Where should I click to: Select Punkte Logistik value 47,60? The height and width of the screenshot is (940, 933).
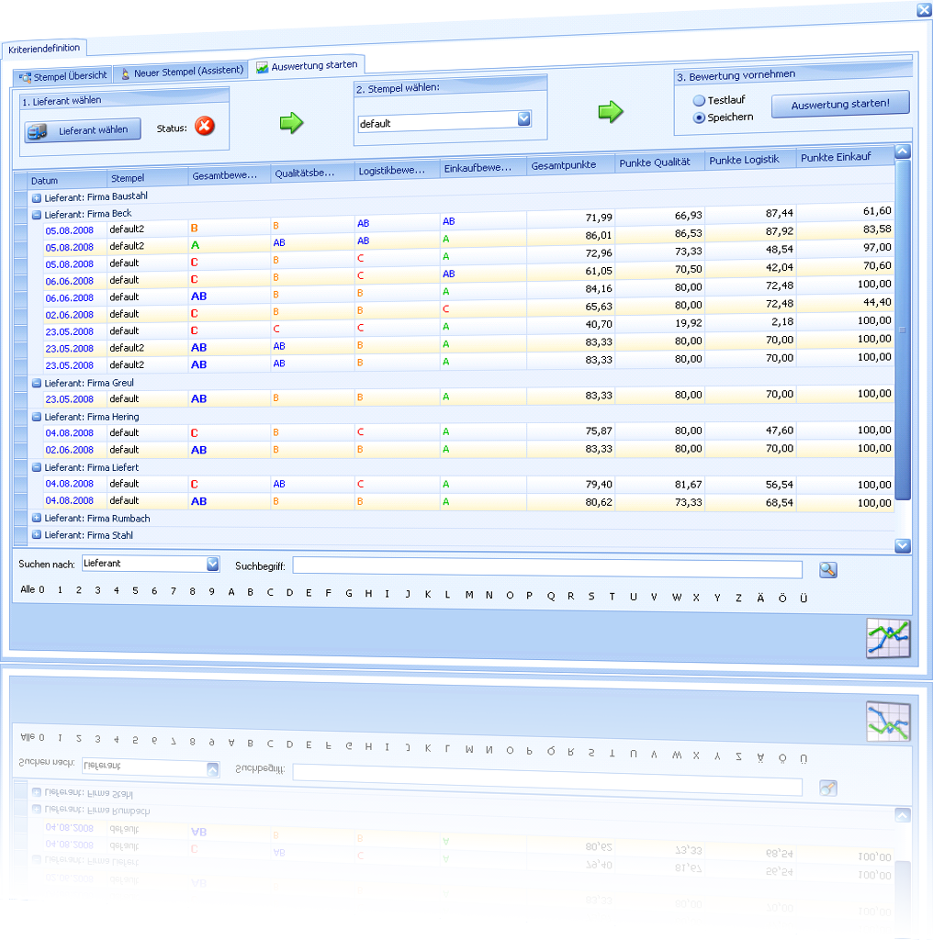pyautogui.click(x=779, y=431)
